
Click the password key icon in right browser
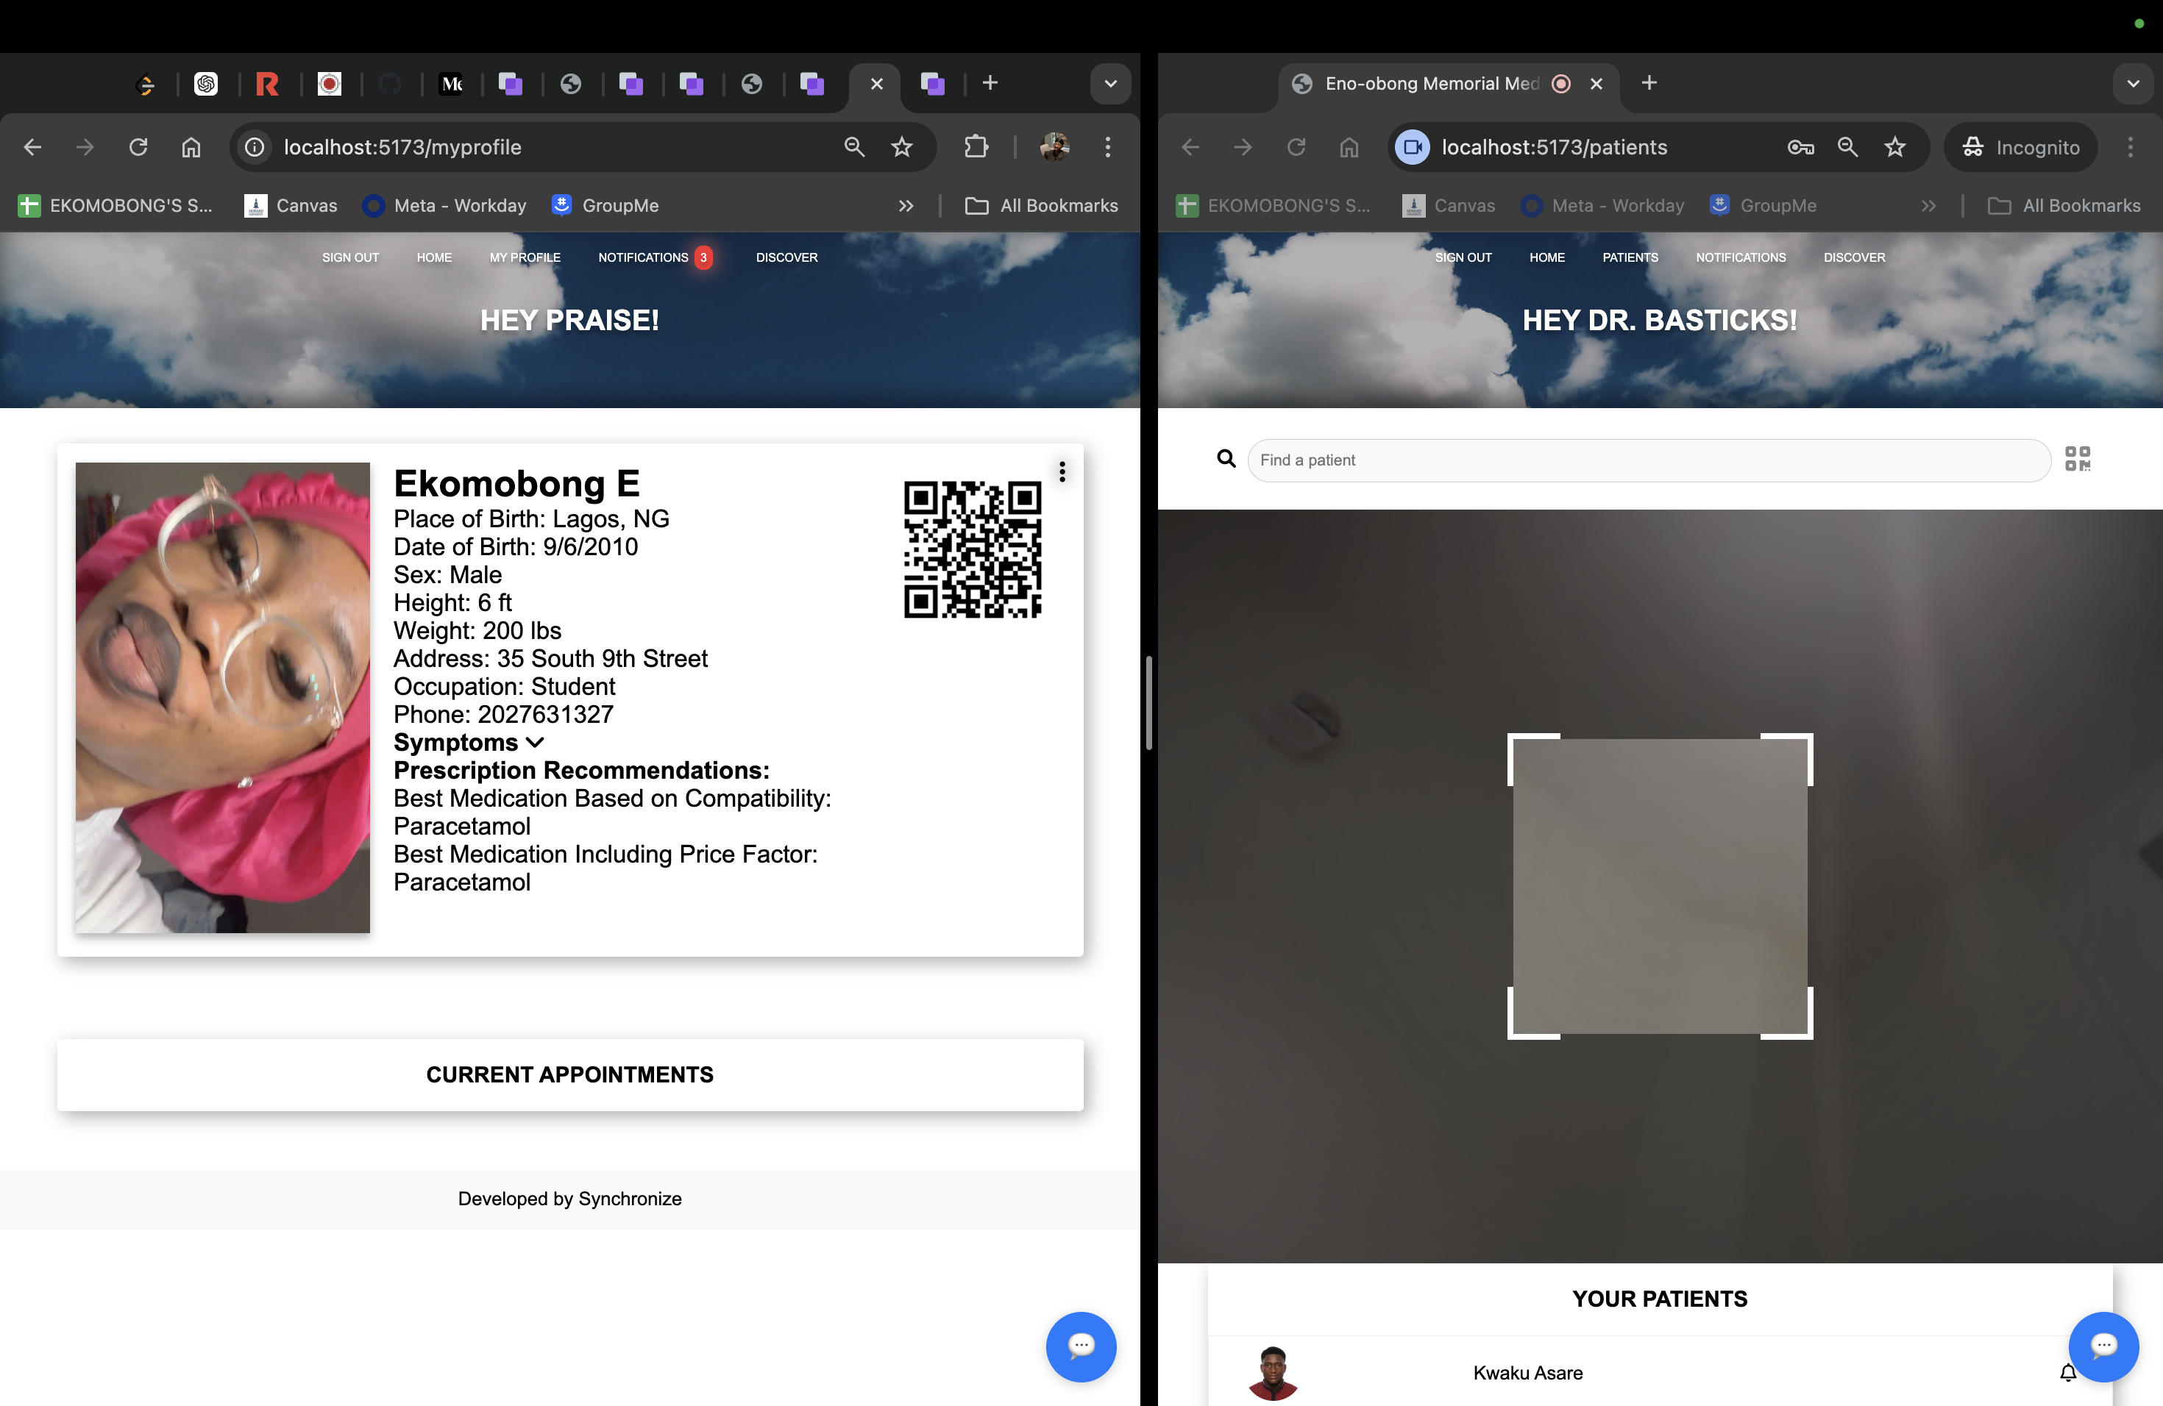click(1800, 147)
